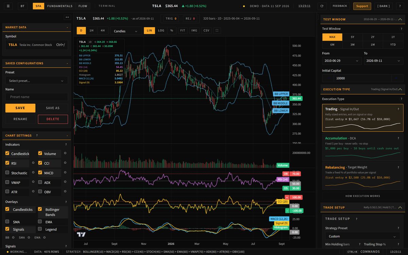This screenshot has height=255, width=408.
Task: Click the Delete preset button
Action: click(53, 119)
